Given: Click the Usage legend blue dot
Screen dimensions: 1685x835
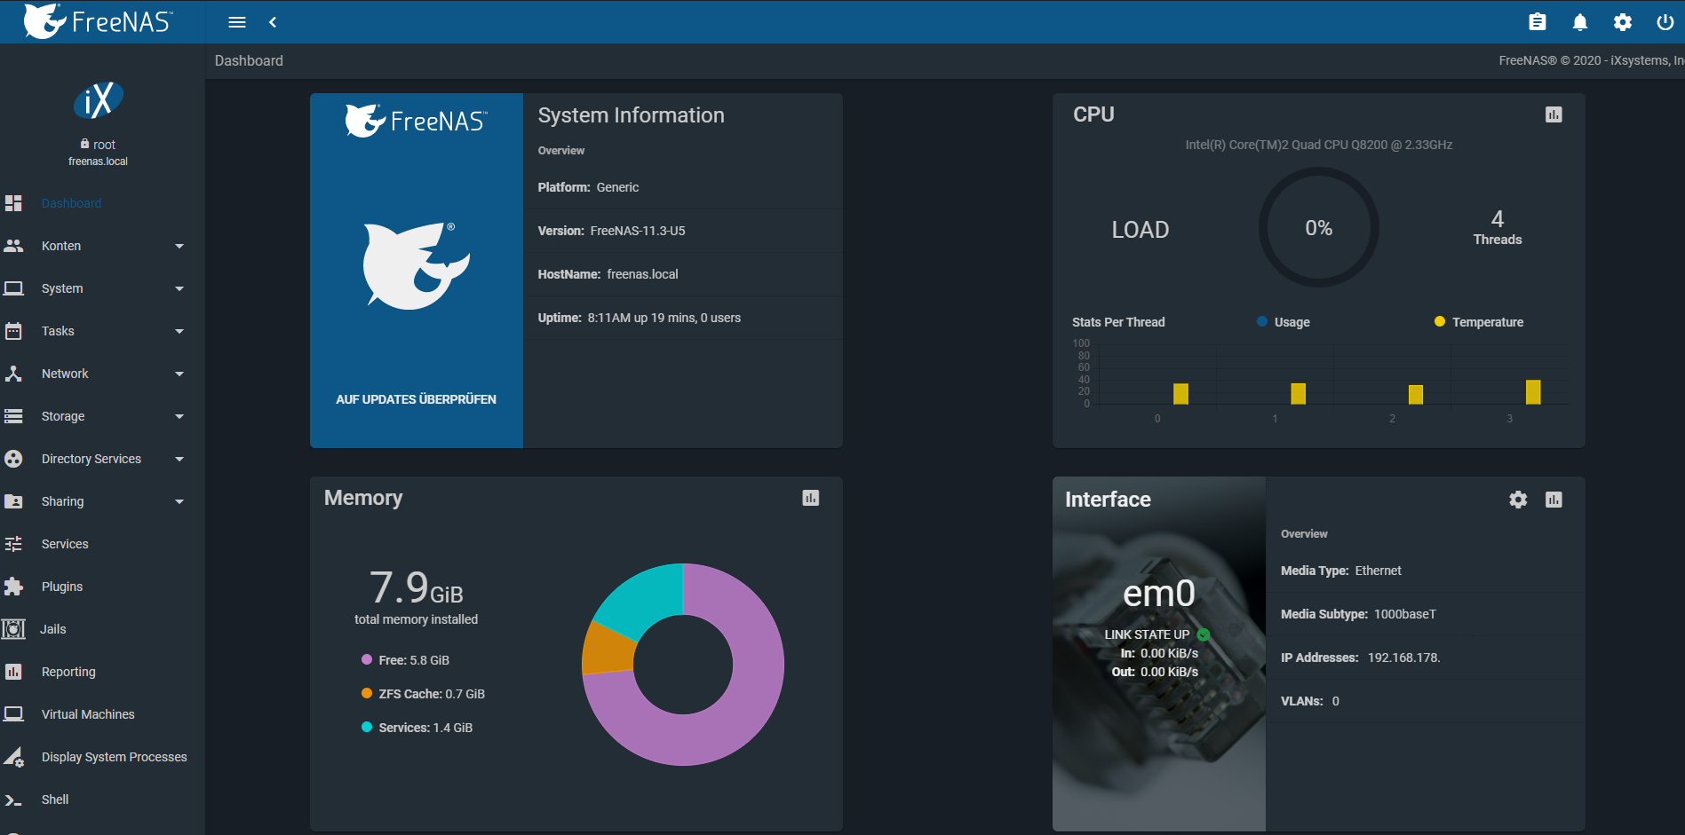Looking at the screenshot, I should tap(1262, 321).
